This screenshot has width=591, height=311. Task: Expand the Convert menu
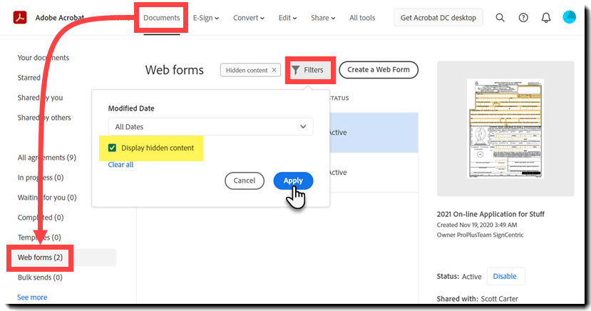pyautogui.click(x=248, y=18)
